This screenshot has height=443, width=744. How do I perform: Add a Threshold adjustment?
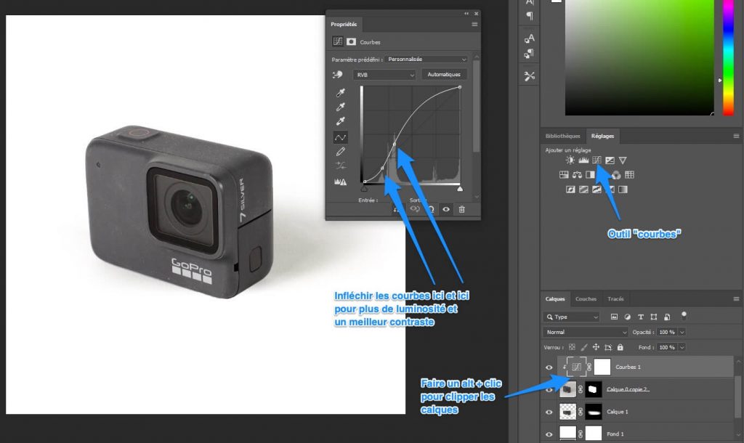[x=597, y=190]
